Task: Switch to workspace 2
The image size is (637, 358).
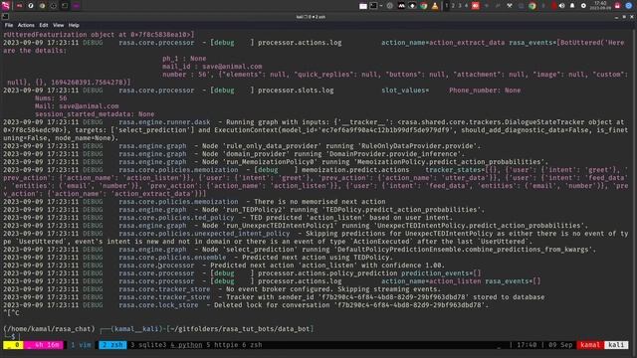Action: point(454,6)
